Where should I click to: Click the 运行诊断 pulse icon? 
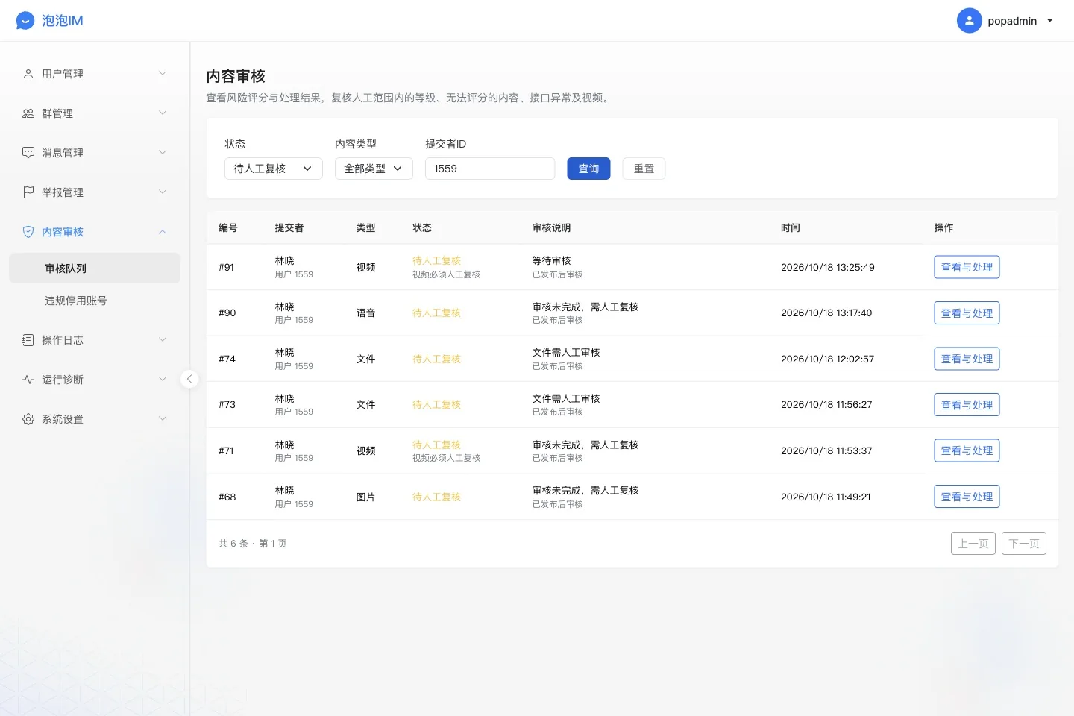[x=28, y=380]
